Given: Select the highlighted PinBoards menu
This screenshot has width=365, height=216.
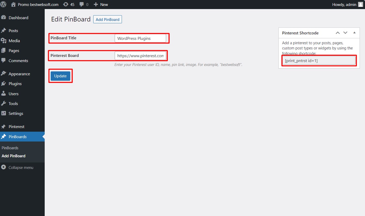Looking at the screenshot, I should 22,137.
